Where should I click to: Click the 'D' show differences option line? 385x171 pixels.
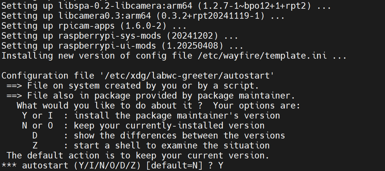pos(159,136)
